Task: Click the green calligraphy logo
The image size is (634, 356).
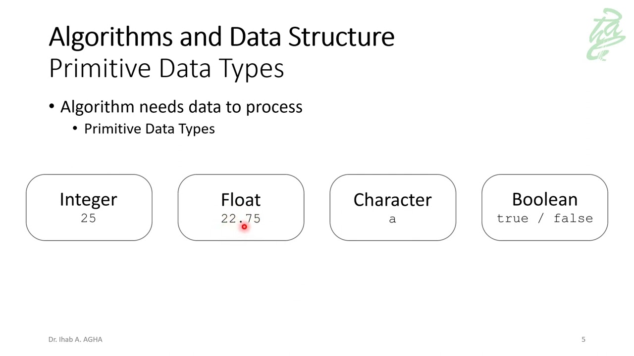Action: (606, 35)
